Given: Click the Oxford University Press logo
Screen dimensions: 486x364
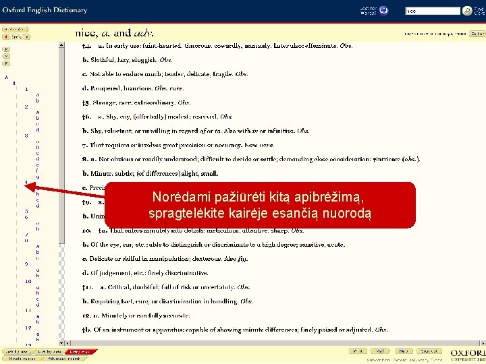Looking at the screenshot, I should pyautogui.click(x=468, y=355).
